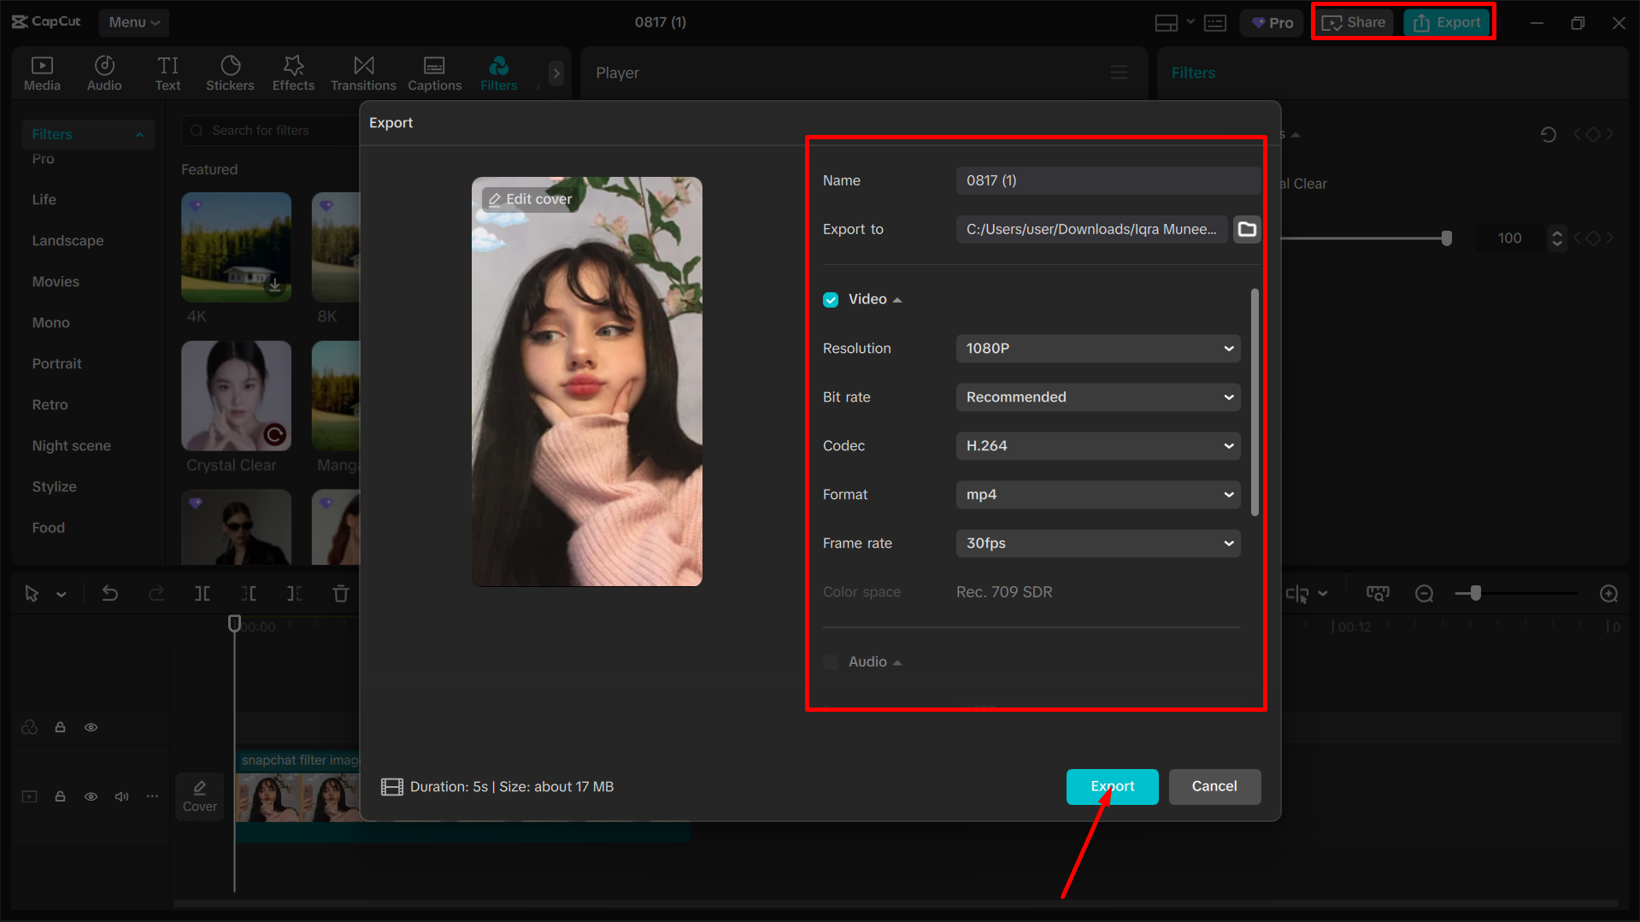Open the Text panel
The height and width of the screenshot is (922, 1640).
168,73
